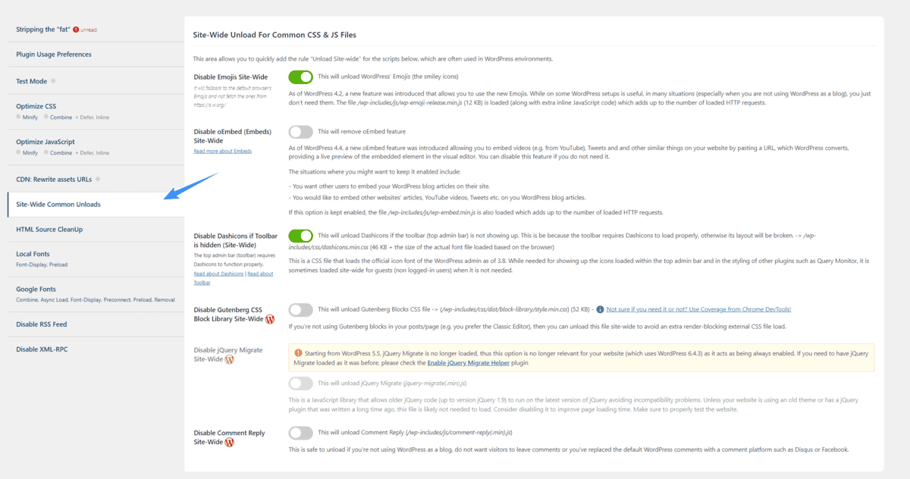Open Test Mode settings section
The width and height of the screenshot is (910, 479).
31,81
